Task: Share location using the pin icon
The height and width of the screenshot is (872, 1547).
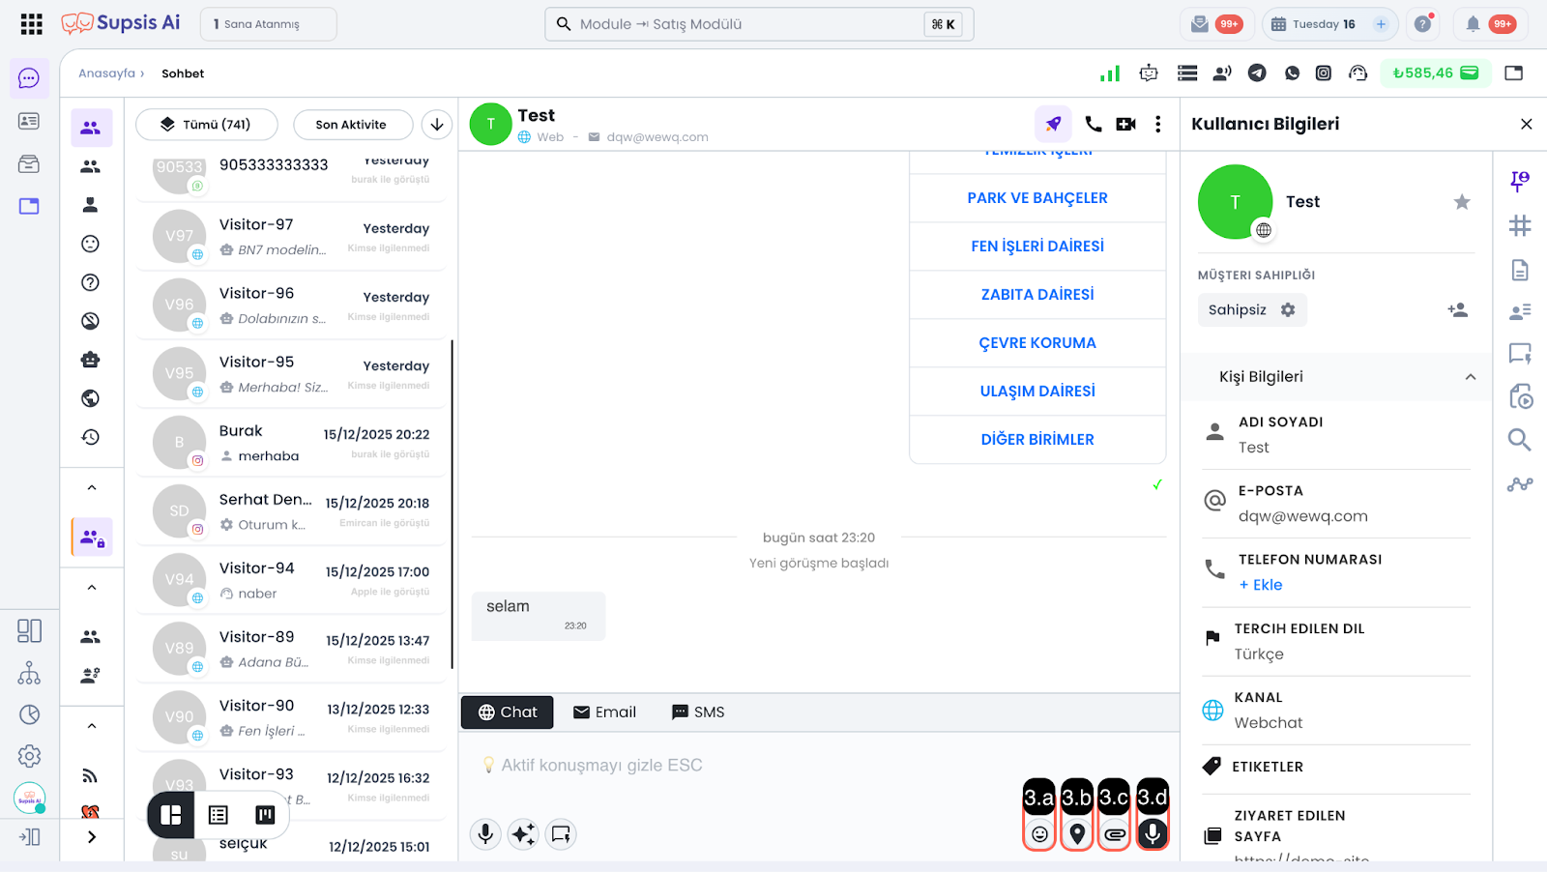Action: pos(1077,833)
